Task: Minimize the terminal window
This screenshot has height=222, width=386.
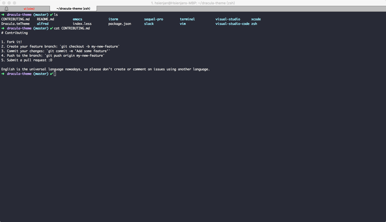Action: click(x=9, y=3)
